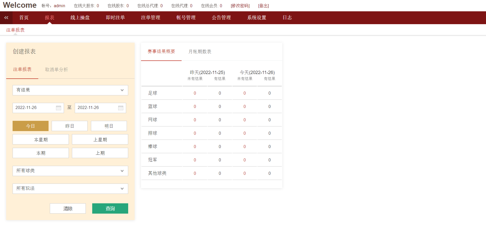Open calendar picker for end date
This screenshot has height=228, width=486.
click(x=121, y=108)
